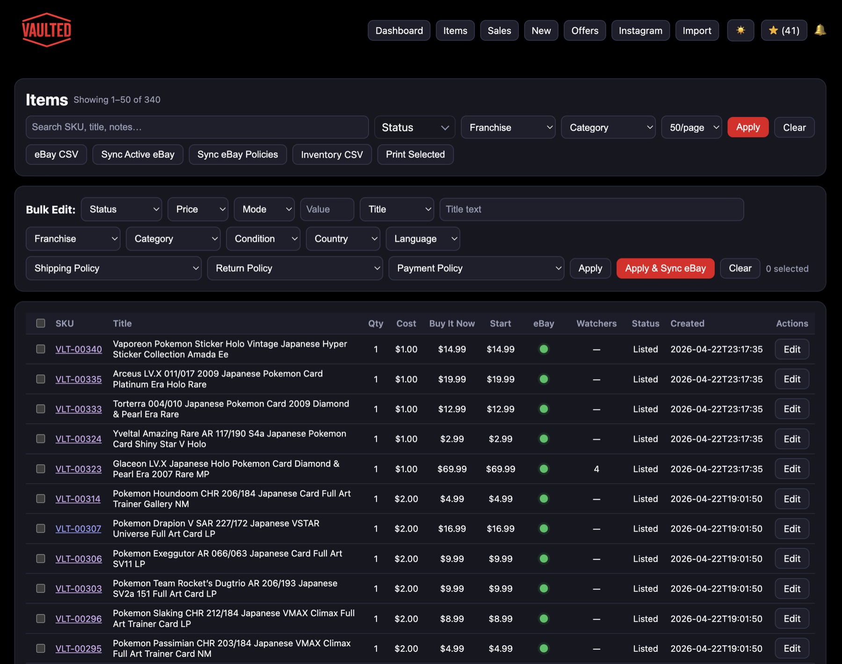Open the Sales nav item
The image size is (842, 664).
499,30
